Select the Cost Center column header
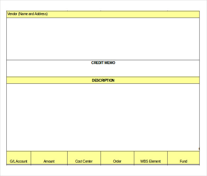This screenshot has height=176, width=207. point(84,158)
